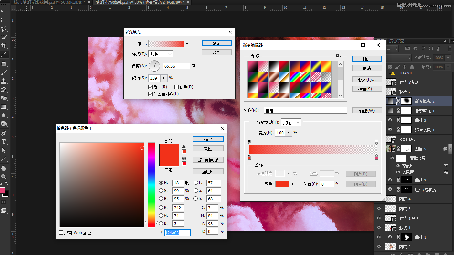This screenshot has height=255, width=454.
Task: Select the Line tool
Action: 4,159
